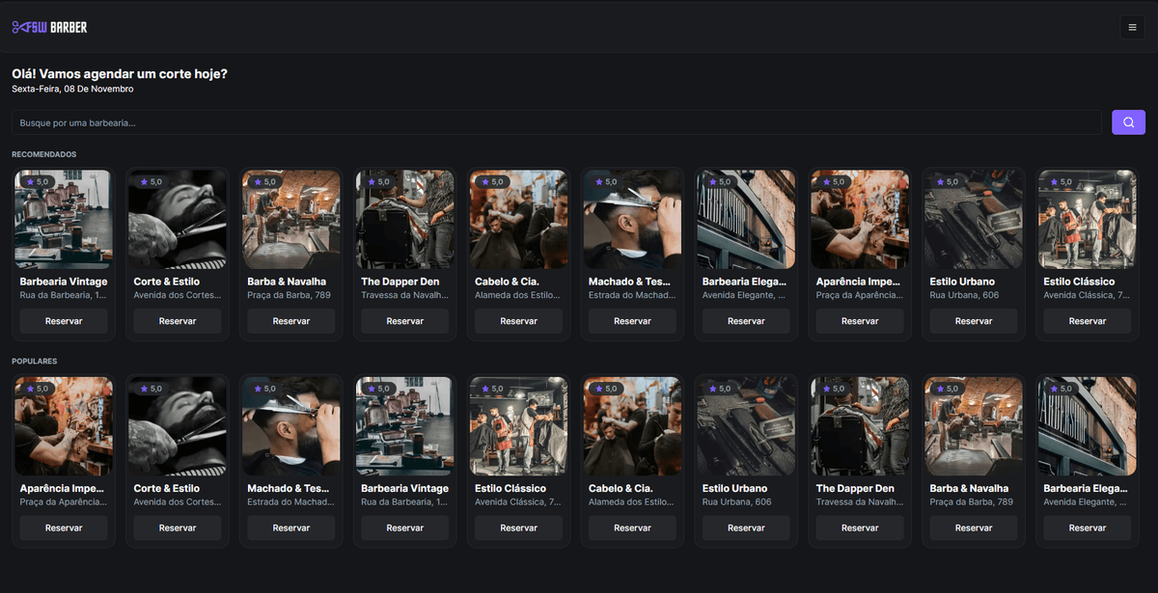
Task: Click the purple search magnifier button
Action: (1128, 122)
